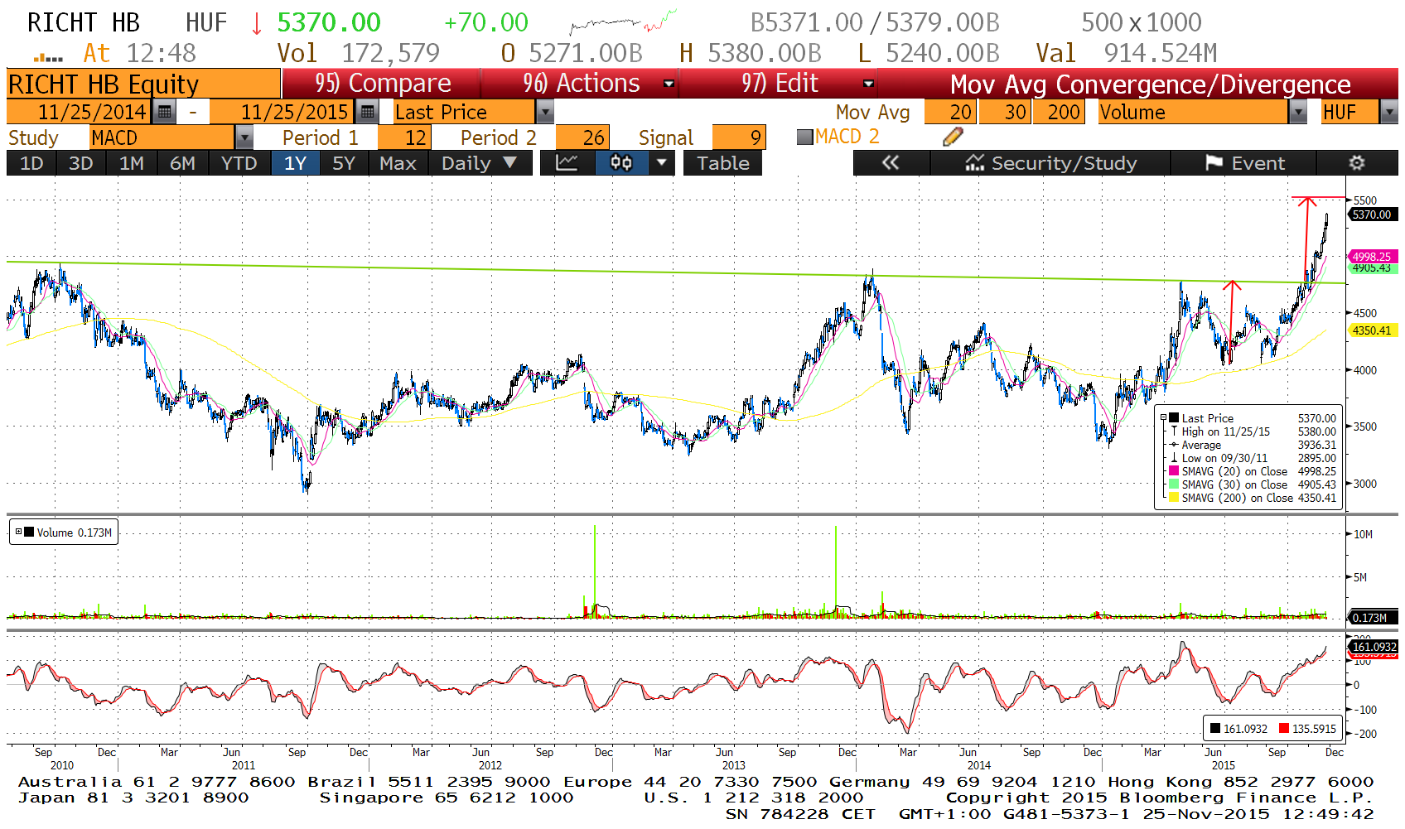Collapse the Last Price legend toggle
Viewport: 1405px width, 829px height.
click(1164, 418)
